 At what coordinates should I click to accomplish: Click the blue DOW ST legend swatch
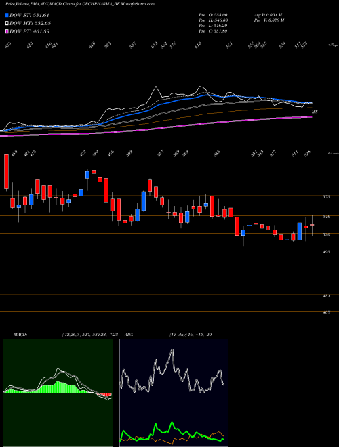tap(7, 15)
